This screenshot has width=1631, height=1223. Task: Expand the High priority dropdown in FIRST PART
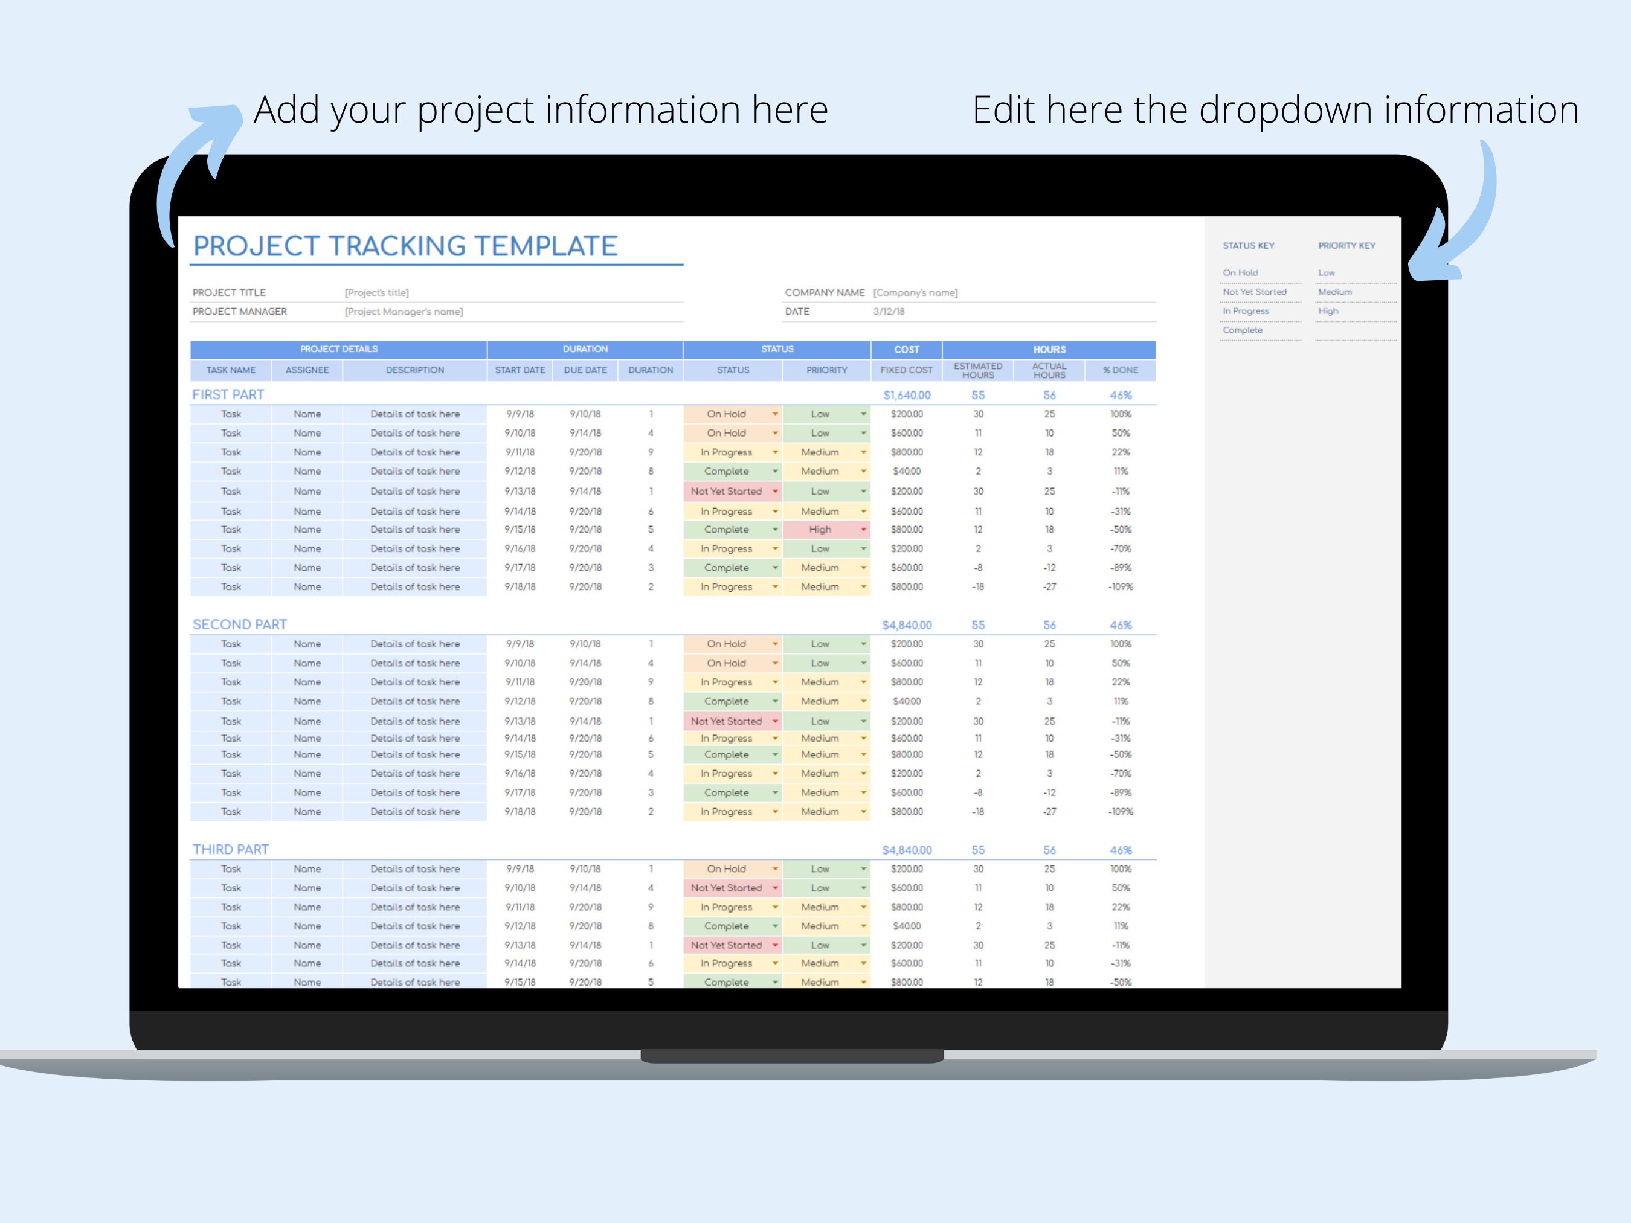coord(863,529)
